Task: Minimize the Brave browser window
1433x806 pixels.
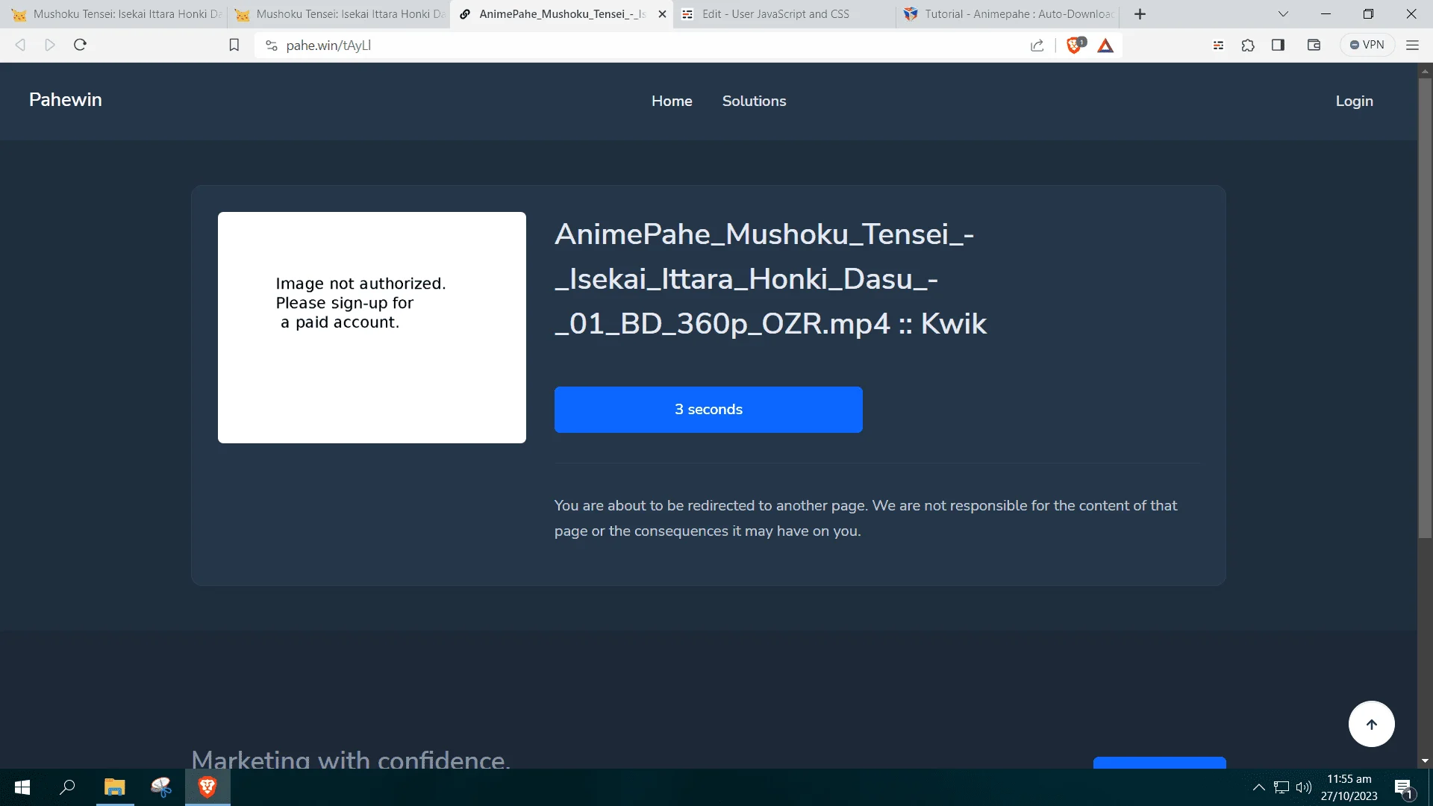Action: click(1326, 14)
